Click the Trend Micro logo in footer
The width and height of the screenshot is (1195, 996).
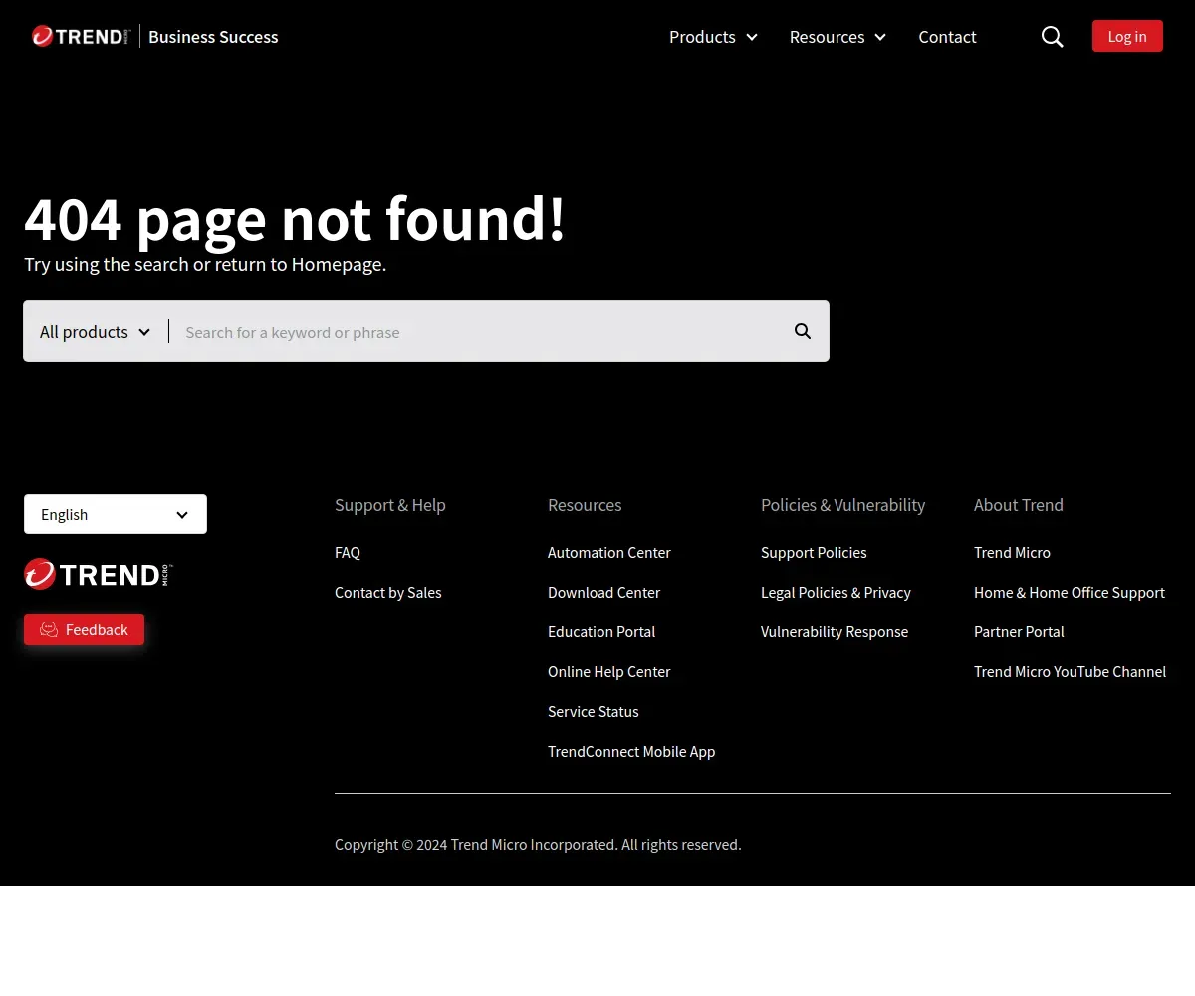point(99,573)
